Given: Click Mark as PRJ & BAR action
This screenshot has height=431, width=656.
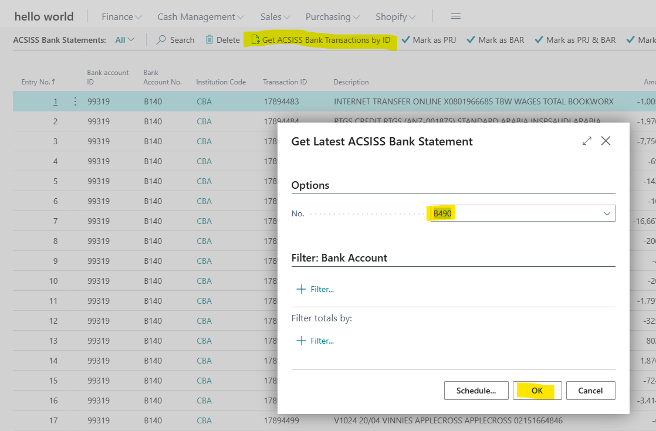Looking at the screenshot, I should [x=575, y=40].
